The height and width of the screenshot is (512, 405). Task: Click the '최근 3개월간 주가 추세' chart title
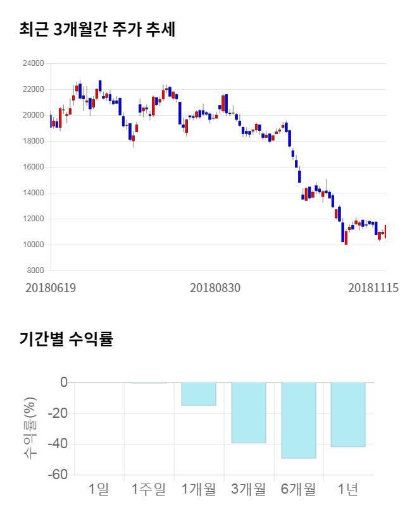tap(97, 30)
